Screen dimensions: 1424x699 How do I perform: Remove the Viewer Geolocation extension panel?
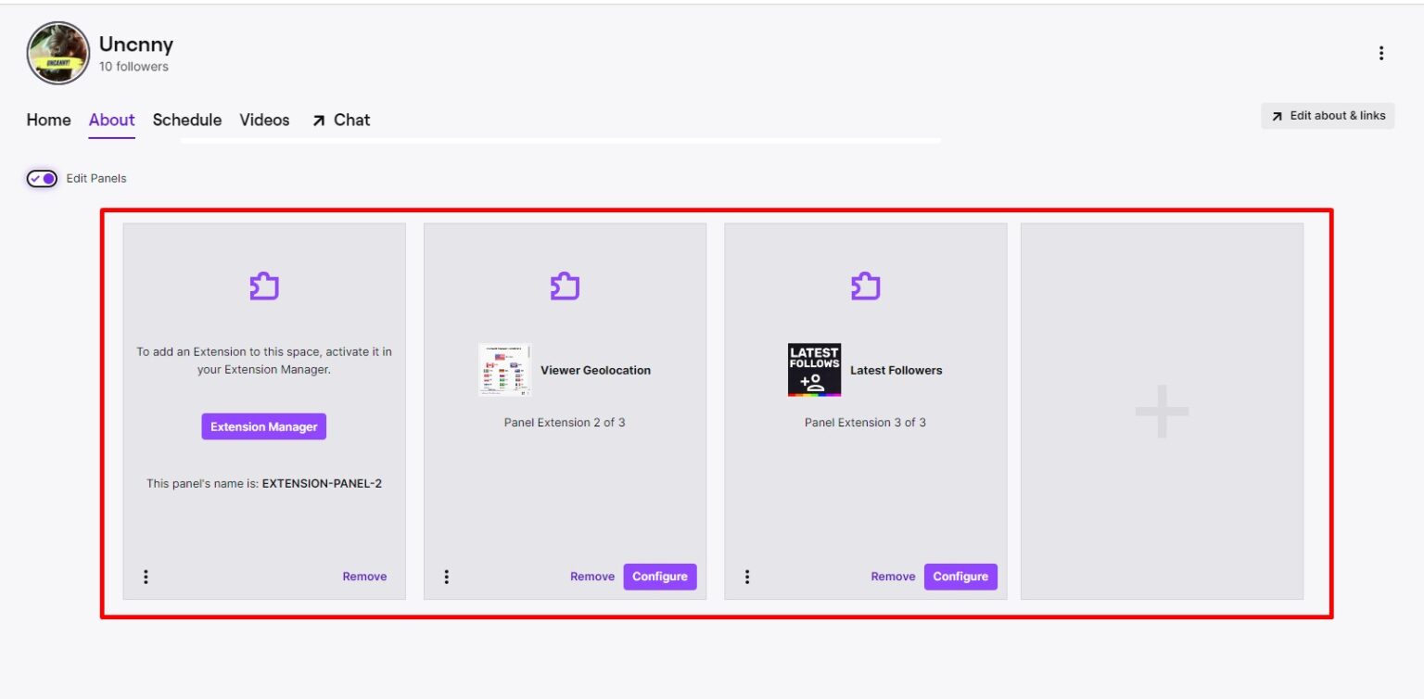point(591,576)
